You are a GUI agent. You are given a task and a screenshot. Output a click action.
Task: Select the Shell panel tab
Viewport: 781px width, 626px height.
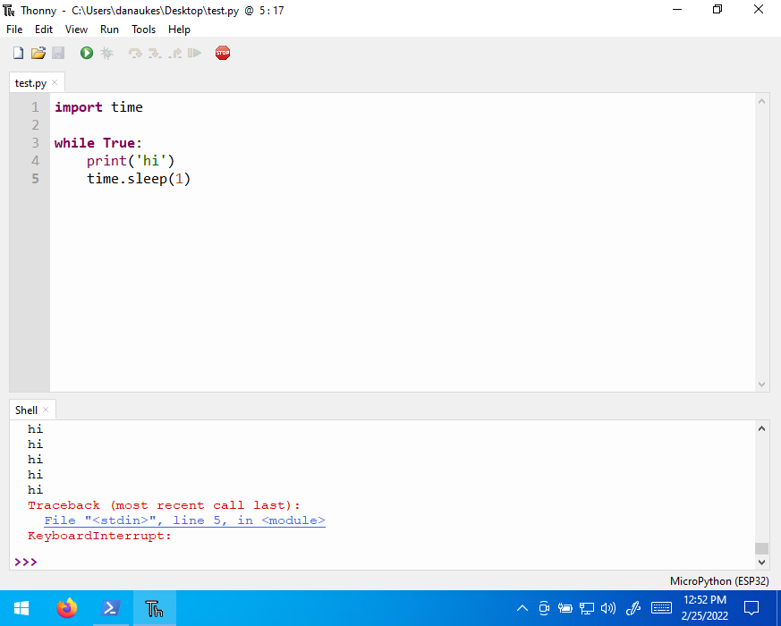coord(27,410)
